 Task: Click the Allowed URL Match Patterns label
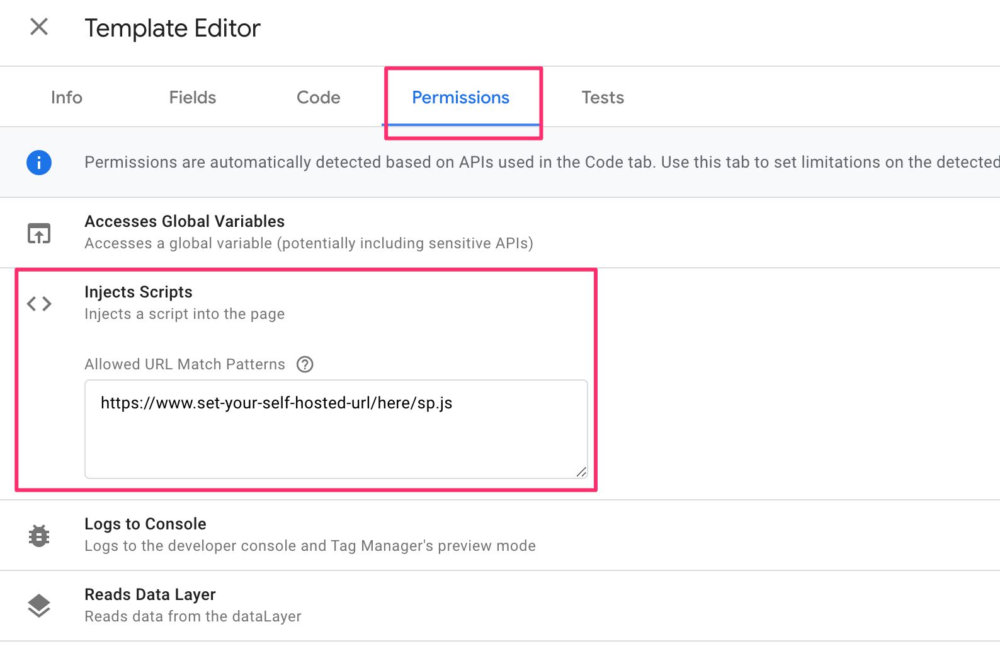tap(185, 364)
